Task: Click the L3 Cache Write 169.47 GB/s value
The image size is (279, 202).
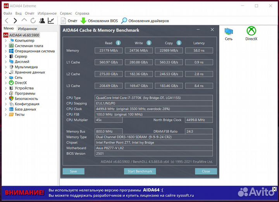Action: coord(139,86)
